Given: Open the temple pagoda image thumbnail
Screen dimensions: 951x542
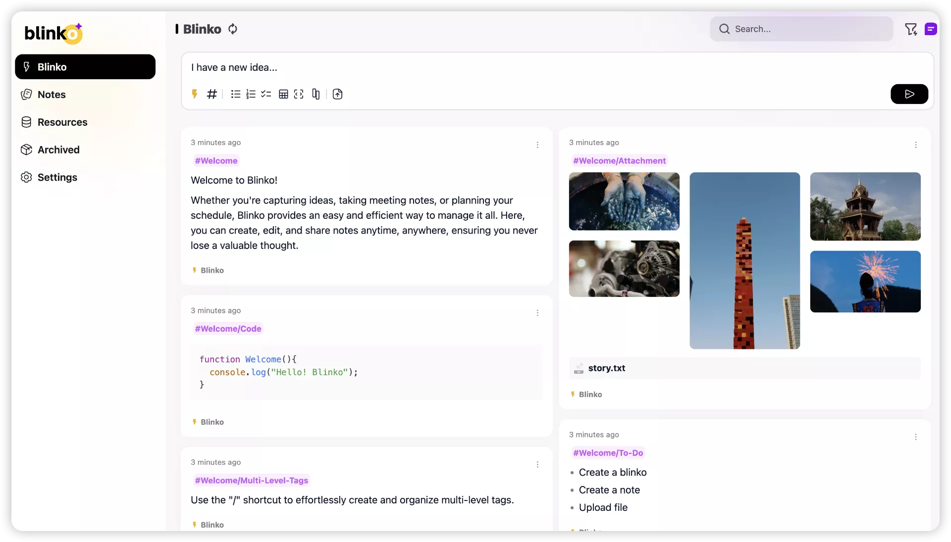Looking at the screenshot, I should point(865,206).
